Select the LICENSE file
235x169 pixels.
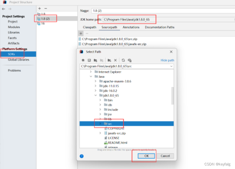click(113, 138)
